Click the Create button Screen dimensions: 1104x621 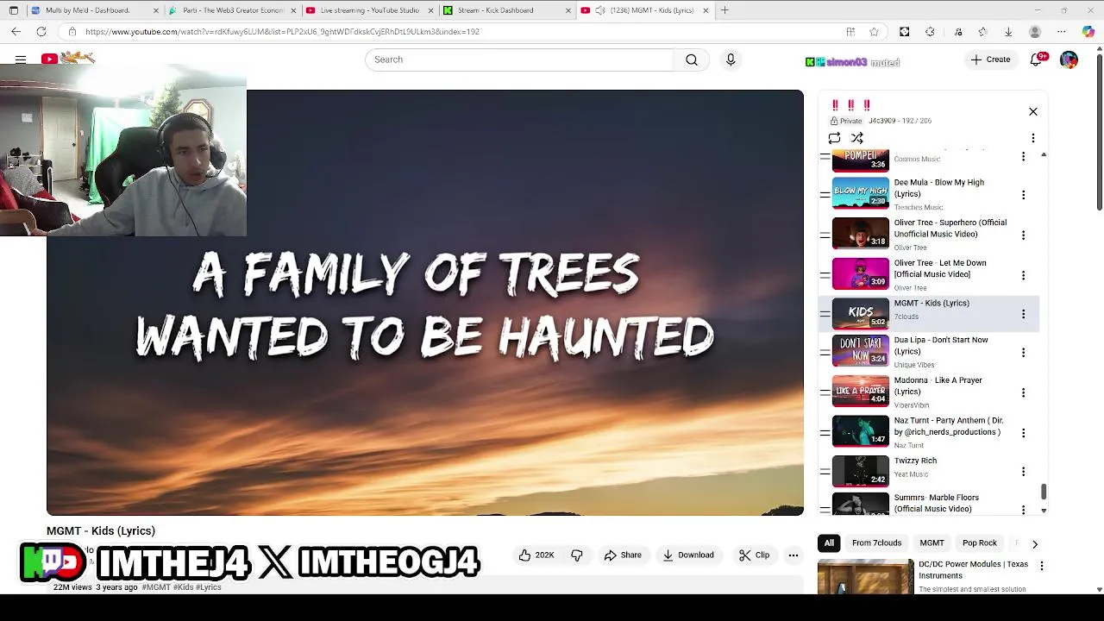[x=990, y=60]
